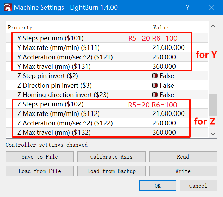Select the Z Direction pin invert ($3) row label
The height and width of the screenshot is (197, 223).
coord(54,85)
